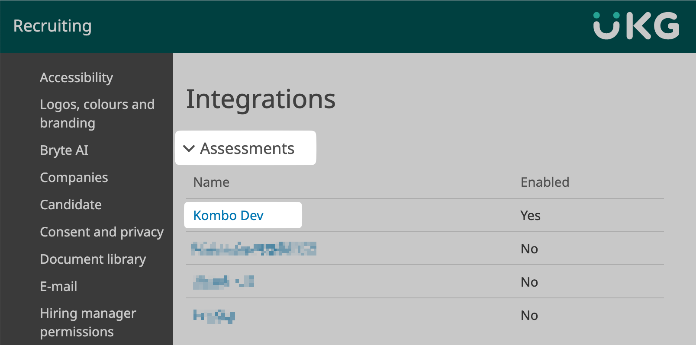Open E-mail settings

pos(58,286)
